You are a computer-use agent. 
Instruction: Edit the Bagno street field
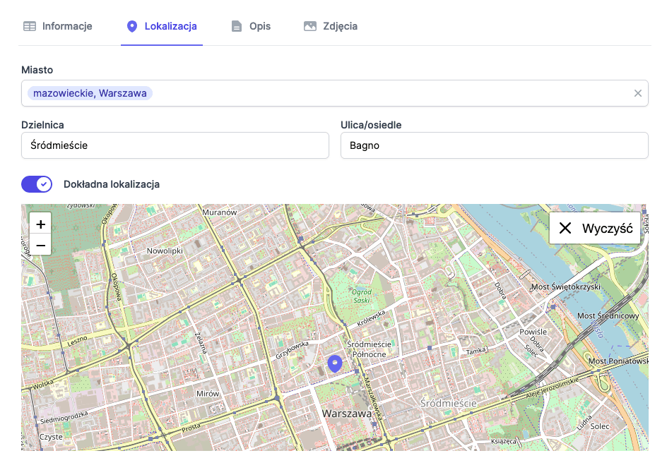(493, 145)
